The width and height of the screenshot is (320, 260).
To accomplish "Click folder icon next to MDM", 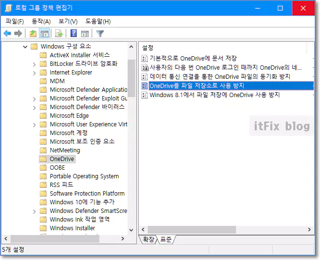I will tap(43, 81).
